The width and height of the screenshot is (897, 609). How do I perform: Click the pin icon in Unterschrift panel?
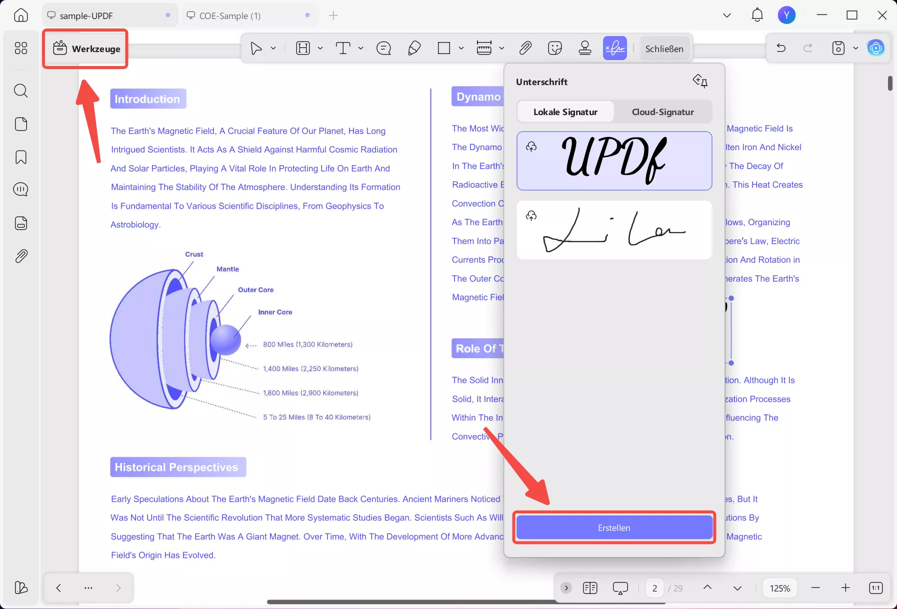click(700, 81)
